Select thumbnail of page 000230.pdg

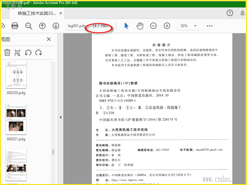coord(16,75)
